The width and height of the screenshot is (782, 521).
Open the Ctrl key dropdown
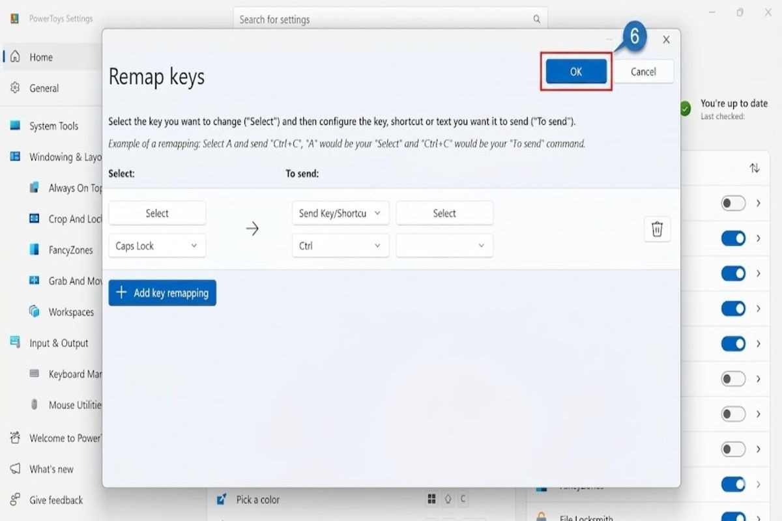(340, 246)
